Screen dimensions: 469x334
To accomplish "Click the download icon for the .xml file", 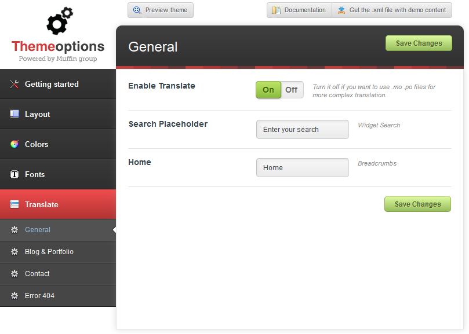I will coord(341,10).
